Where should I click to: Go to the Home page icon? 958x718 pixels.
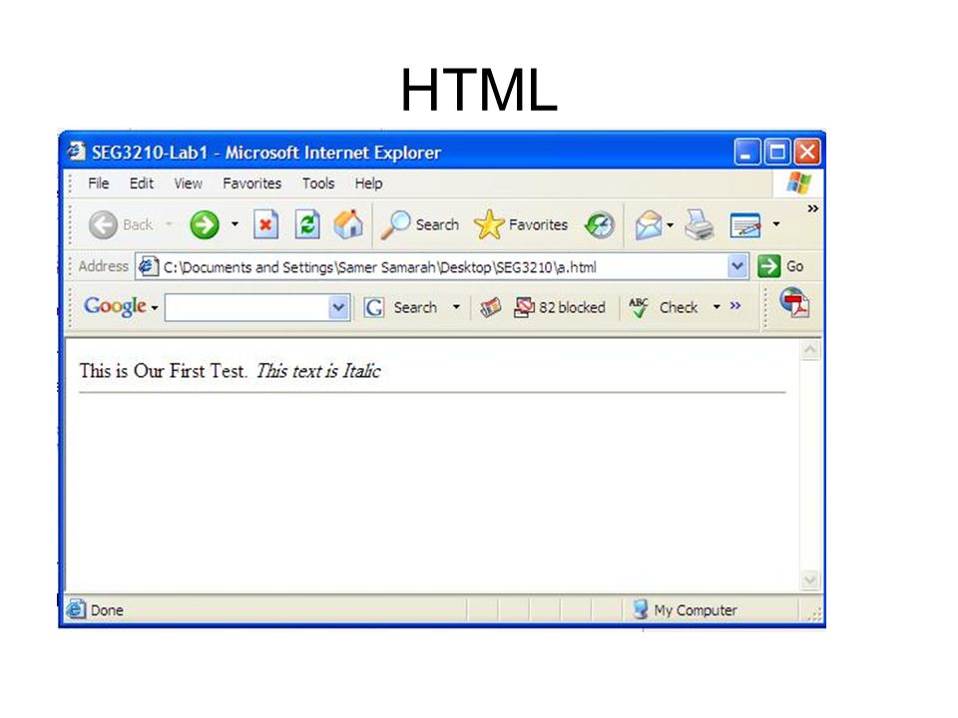(348, 224)
